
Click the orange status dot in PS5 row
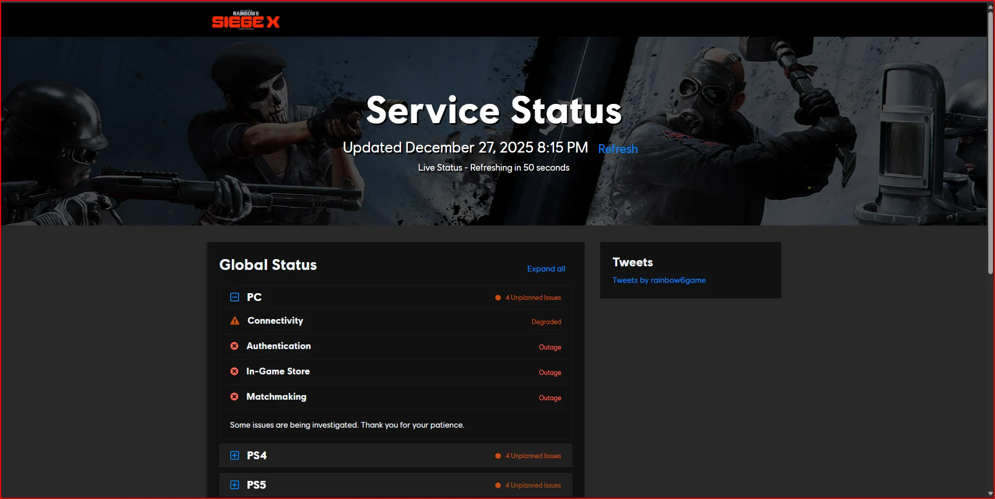[498, 485]
